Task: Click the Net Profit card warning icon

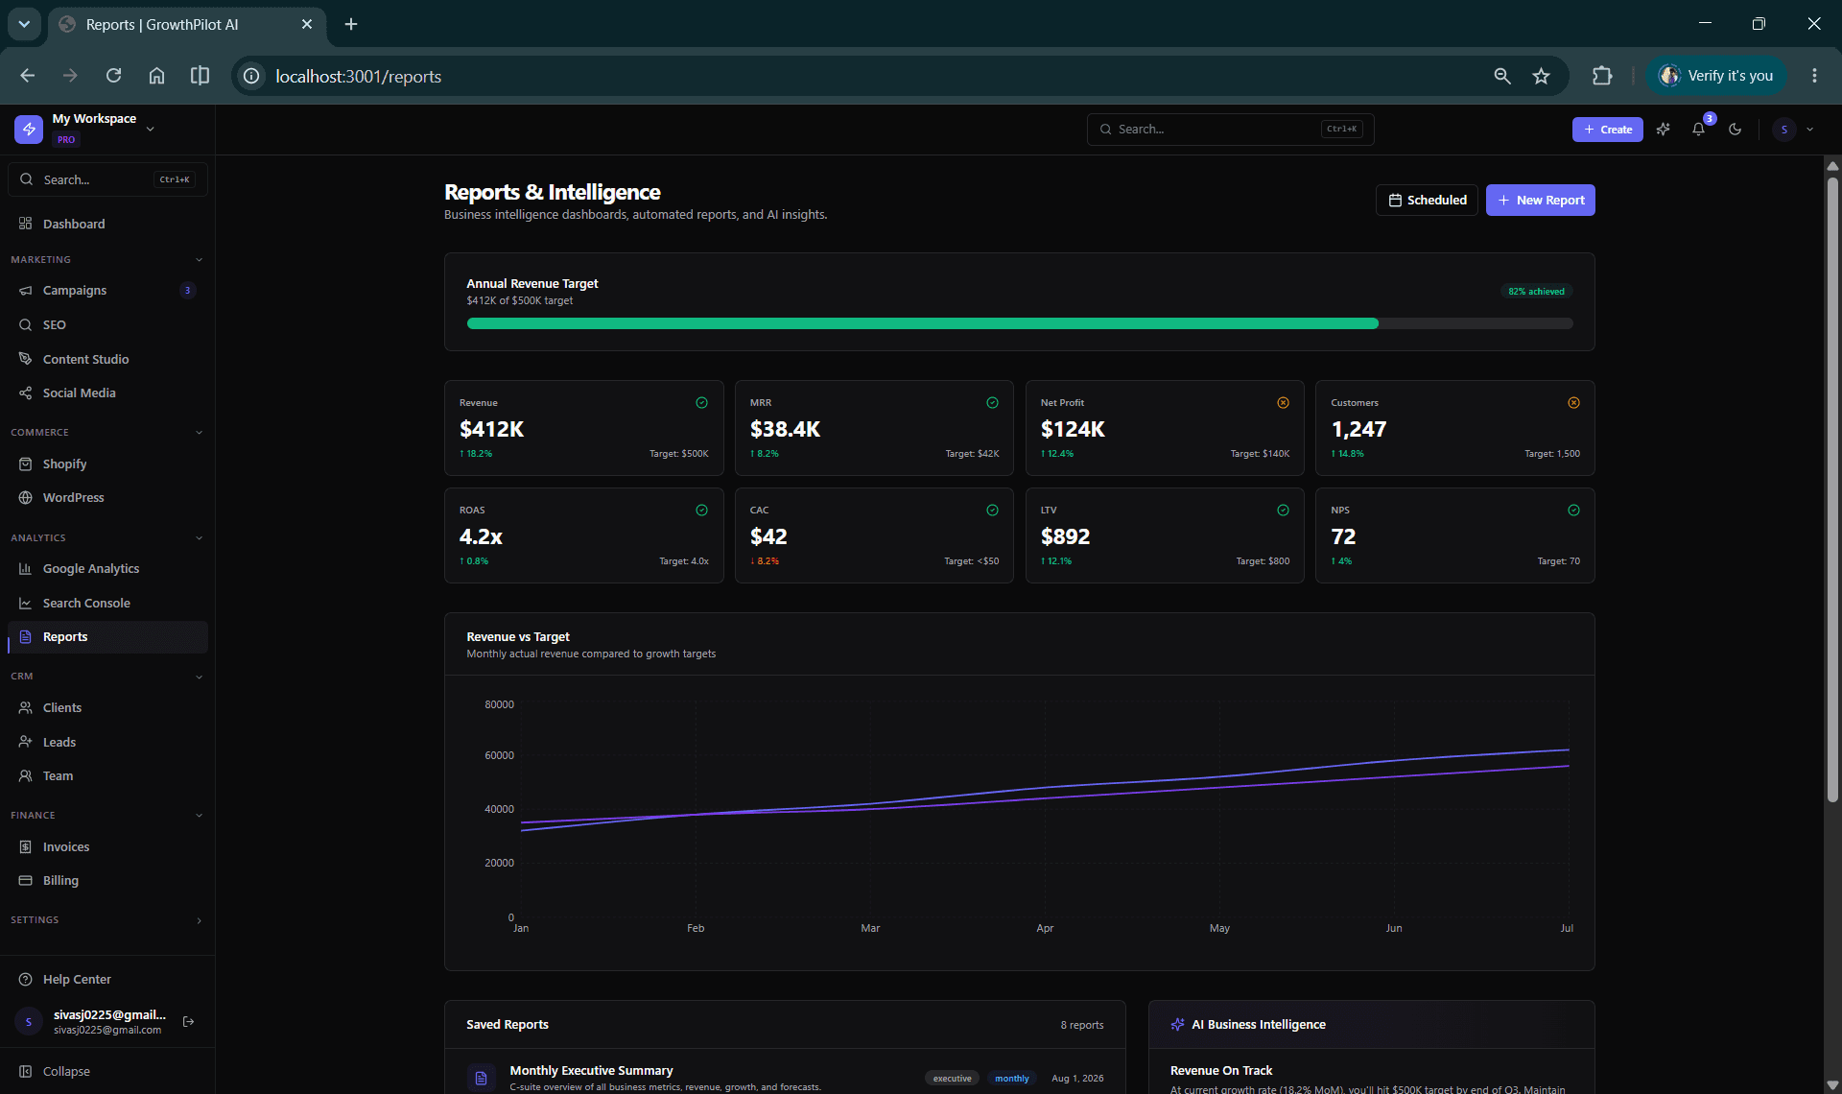Action: [1283, 402]
